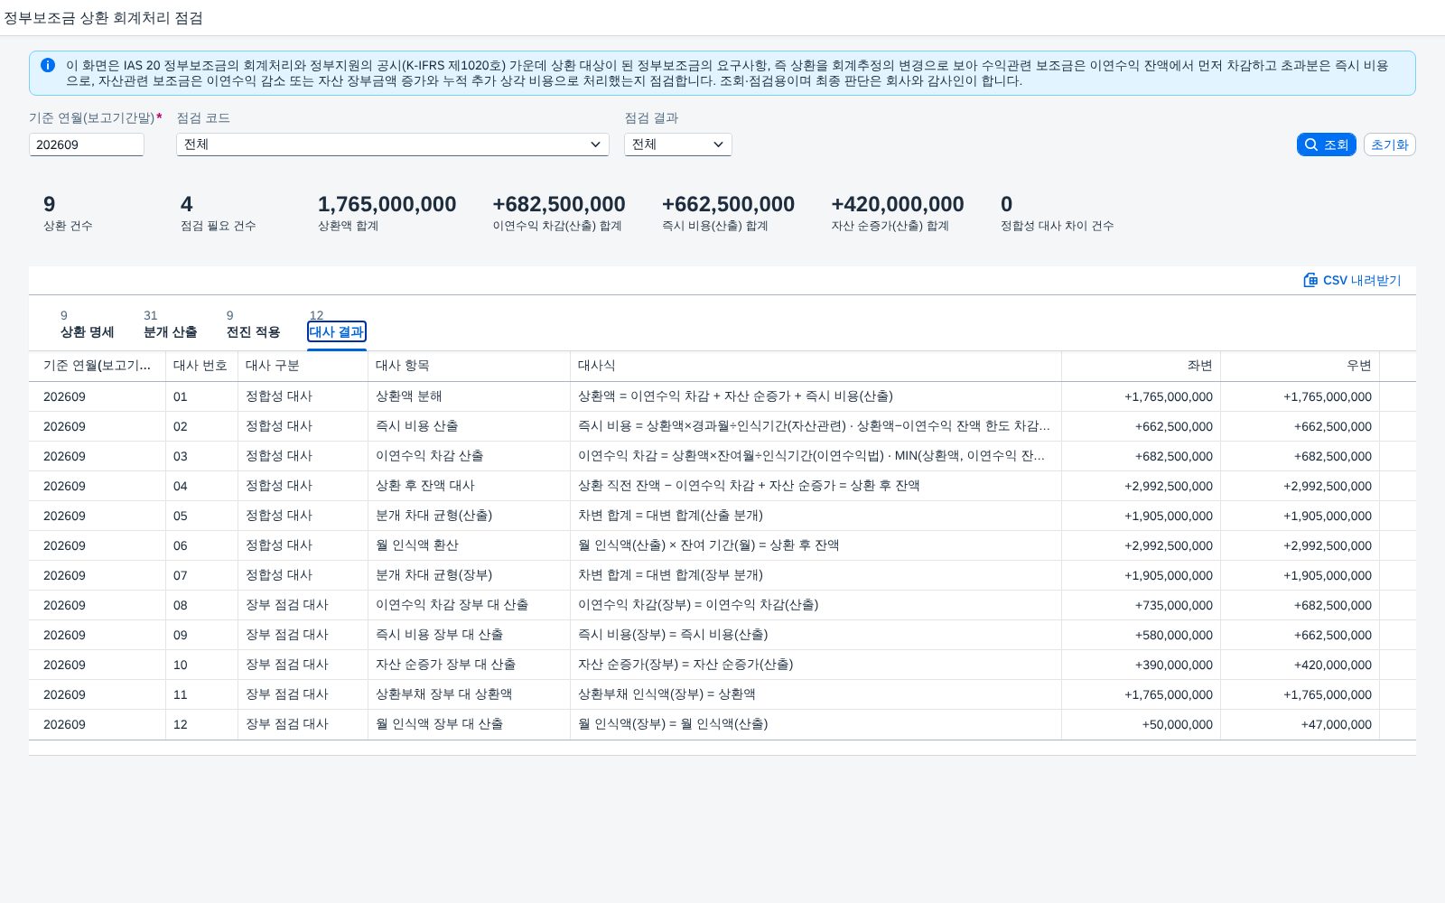Select the 상환부채 장부 대 상환액 cell
This screenshot has height=903, width=1445.
pyautogui.click(x=469, y=694)
